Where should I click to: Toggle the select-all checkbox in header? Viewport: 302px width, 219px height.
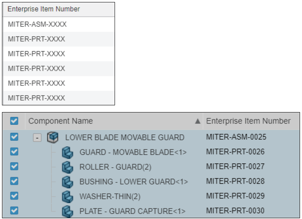pyautogui.click(x=14, y=121)
